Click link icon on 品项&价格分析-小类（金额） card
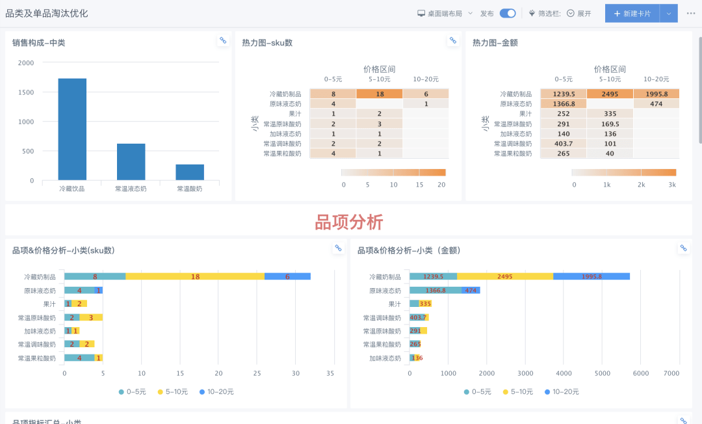The width and height of the screenshot is (702, 424). click(x=683, y=248)
